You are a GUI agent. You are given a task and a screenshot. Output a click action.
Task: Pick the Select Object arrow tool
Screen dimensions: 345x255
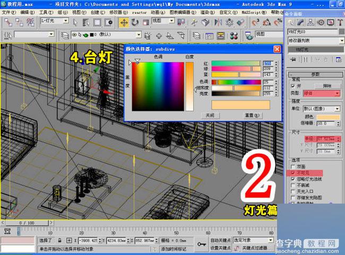click(x=75, y=22)
